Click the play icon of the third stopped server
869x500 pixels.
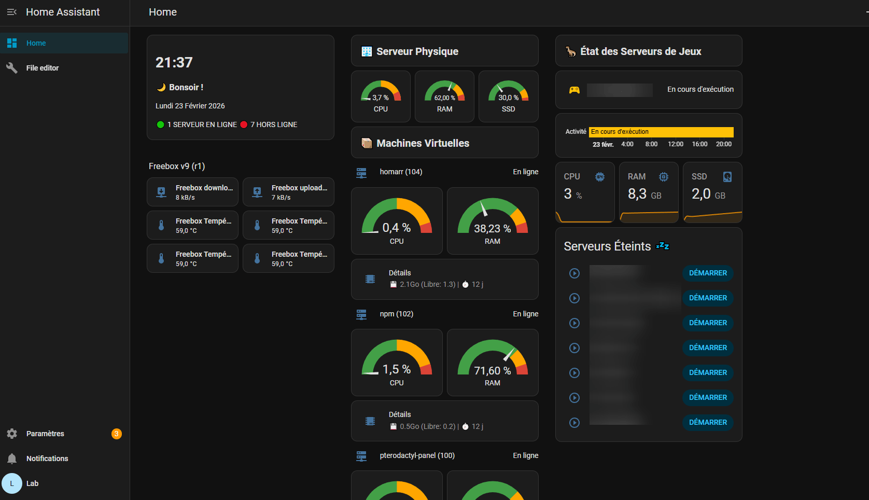[x=574, y=323]
